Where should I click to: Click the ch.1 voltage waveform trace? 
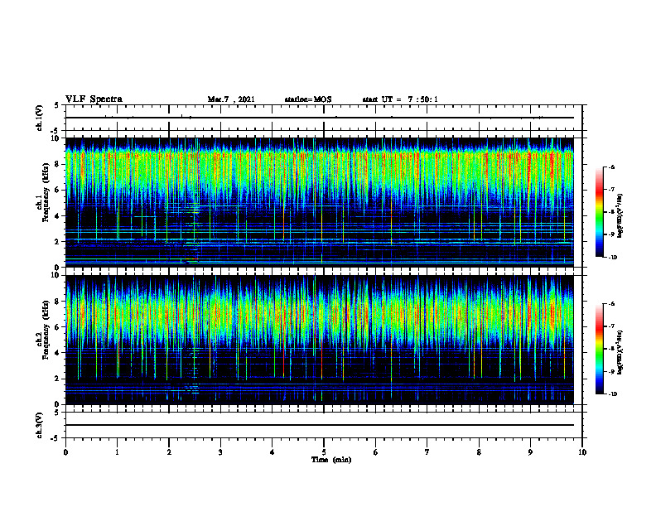tap(320, 118)
